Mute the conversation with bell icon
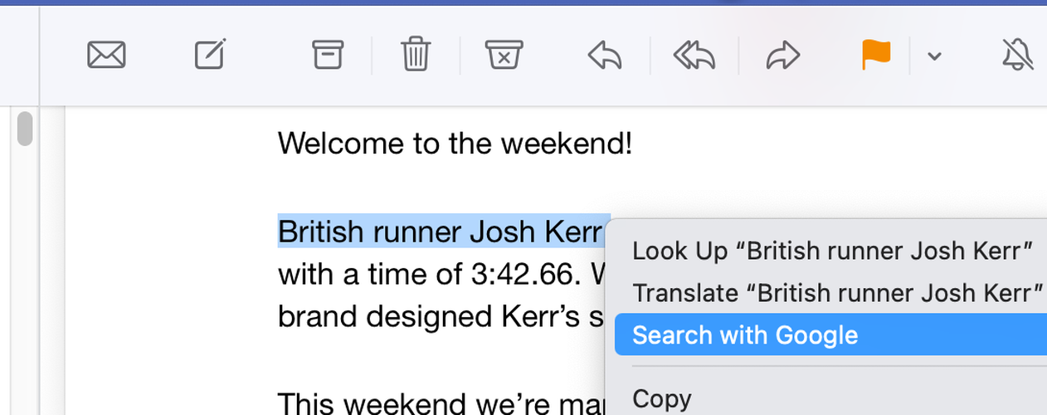The image size is (1047, 415). click(1018, 56)
